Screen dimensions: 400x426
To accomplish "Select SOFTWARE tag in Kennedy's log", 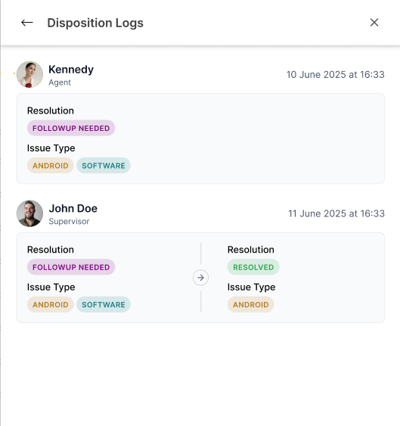I will 104,166.
